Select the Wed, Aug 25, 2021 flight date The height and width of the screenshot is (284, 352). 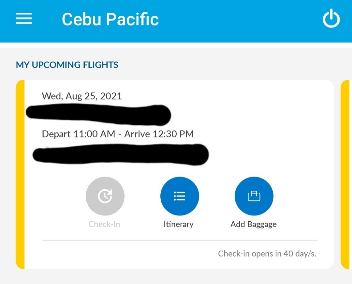pos(81,96)
